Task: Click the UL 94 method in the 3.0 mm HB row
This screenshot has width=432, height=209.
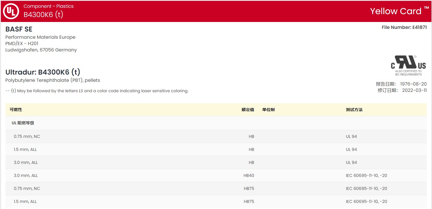Action: point(351,162)
